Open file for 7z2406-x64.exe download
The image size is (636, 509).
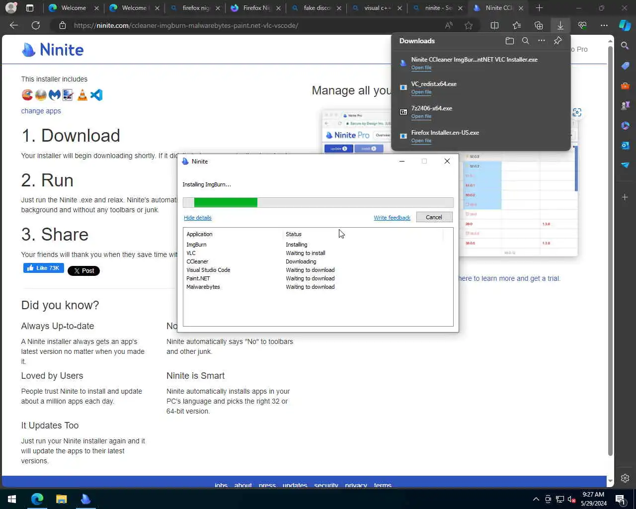coord(421,116)
